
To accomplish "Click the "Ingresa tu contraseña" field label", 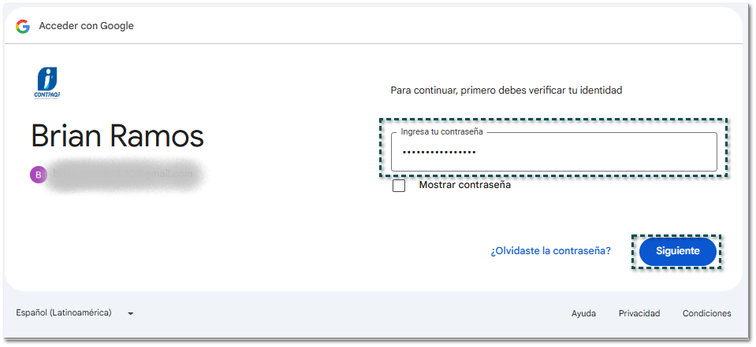I will point(441,132).
